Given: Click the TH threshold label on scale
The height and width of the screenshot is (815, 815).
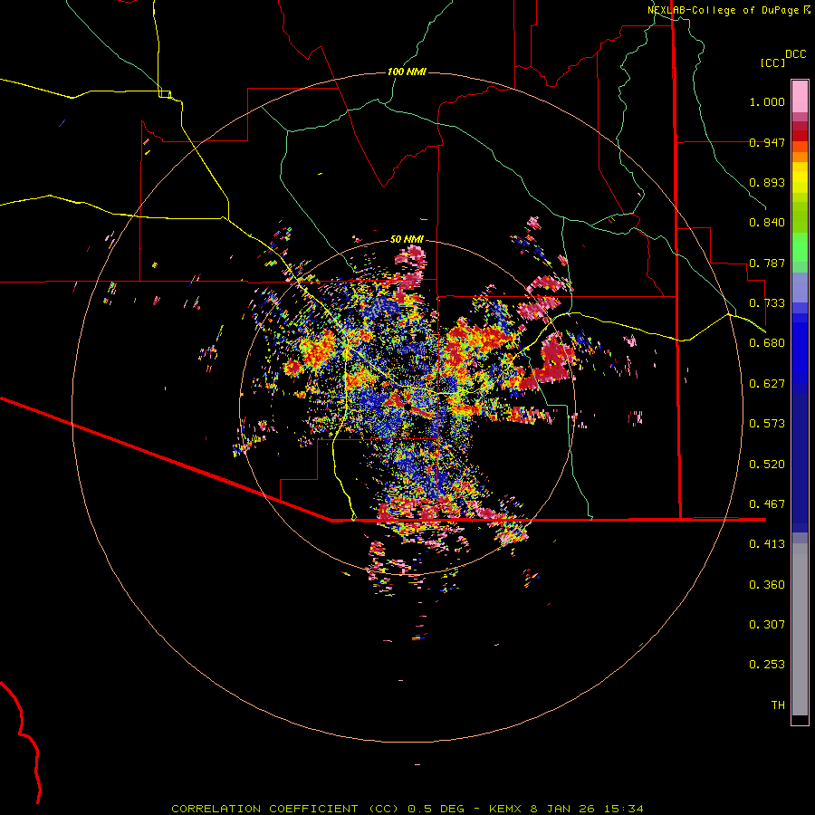Looking at the screenshot, I should point(778,705).
